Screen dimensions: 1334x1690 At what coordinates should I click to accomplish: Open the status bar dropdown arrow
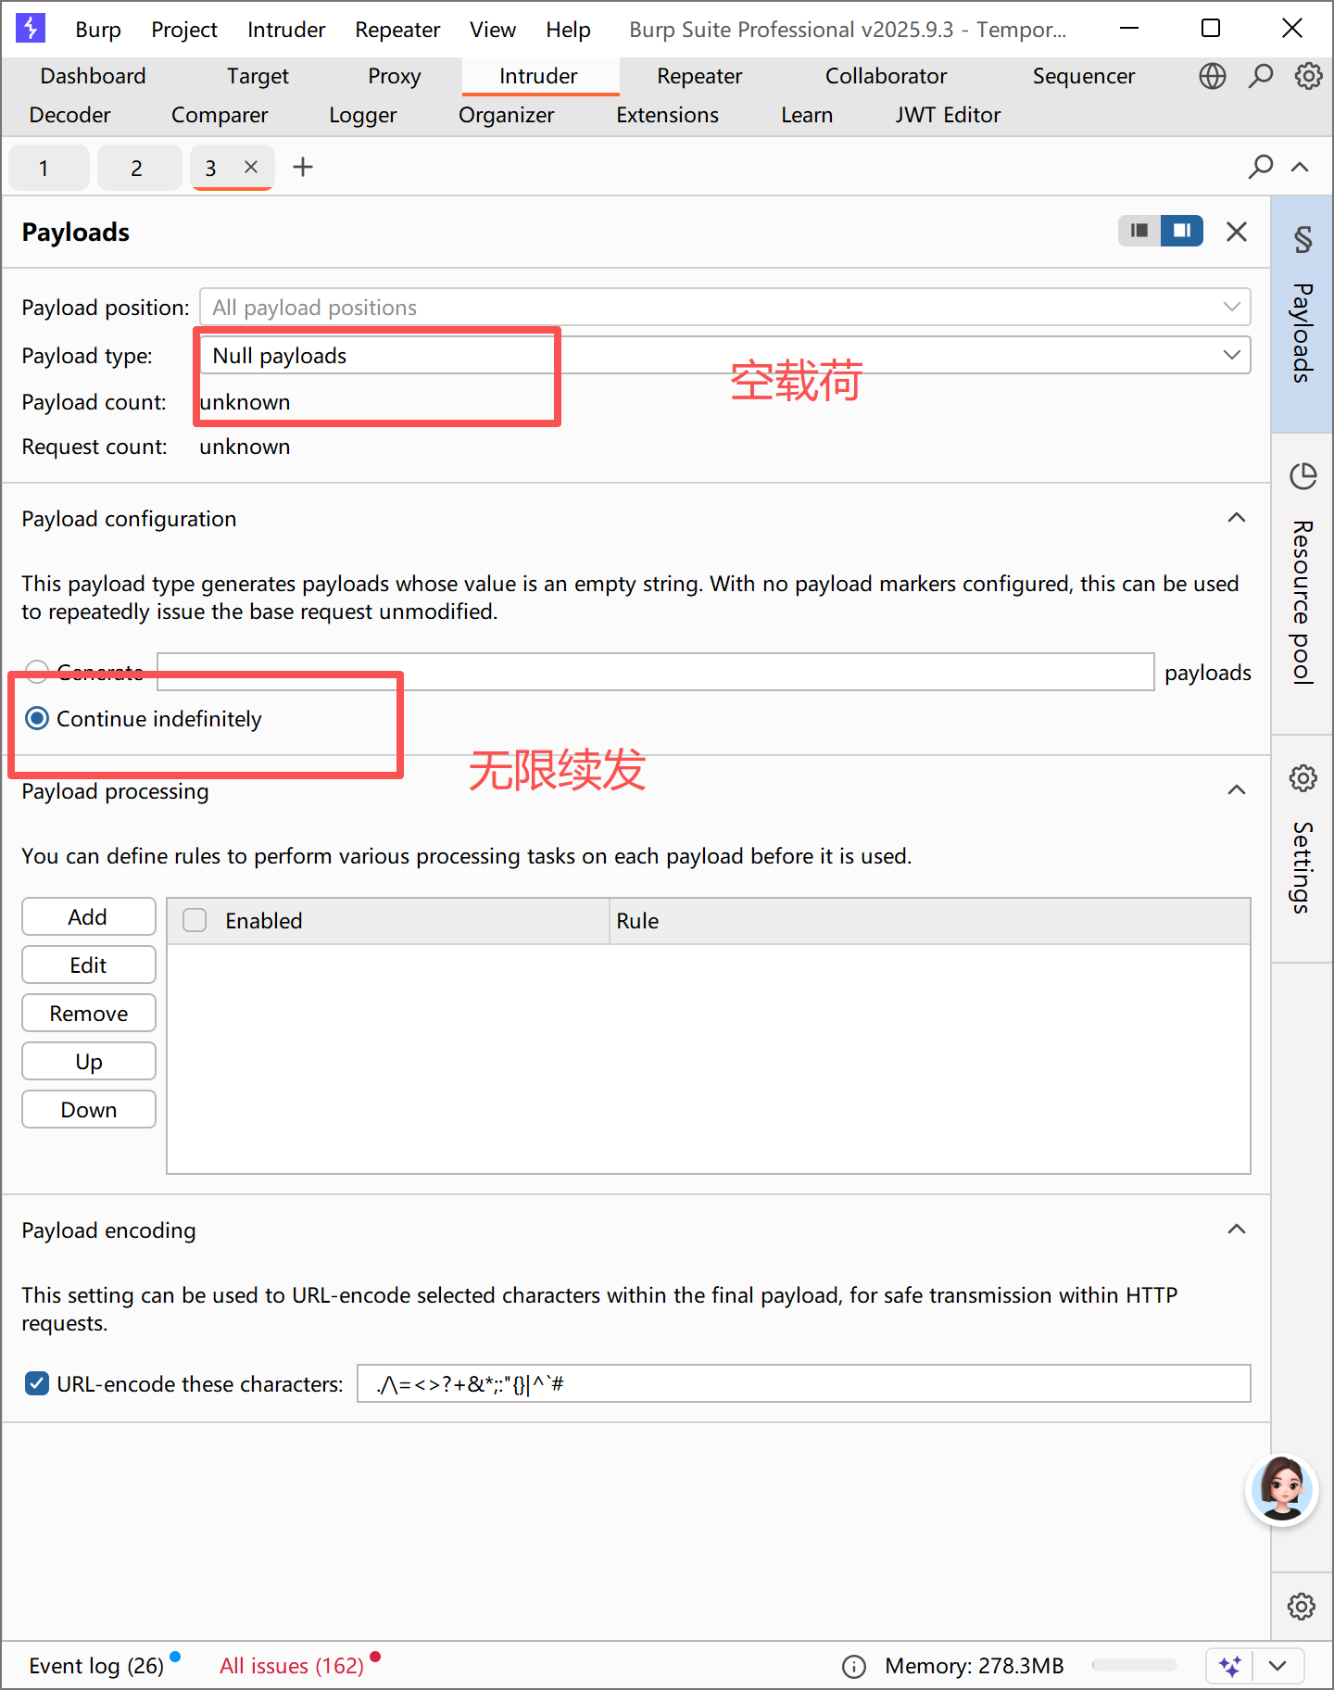(1277, 1666)
